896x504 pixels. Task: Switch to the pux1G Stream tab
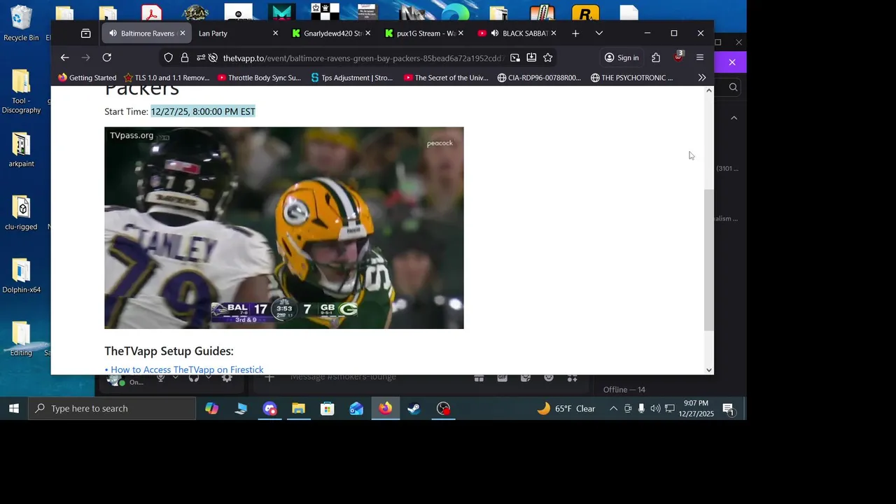pos(423,33)
